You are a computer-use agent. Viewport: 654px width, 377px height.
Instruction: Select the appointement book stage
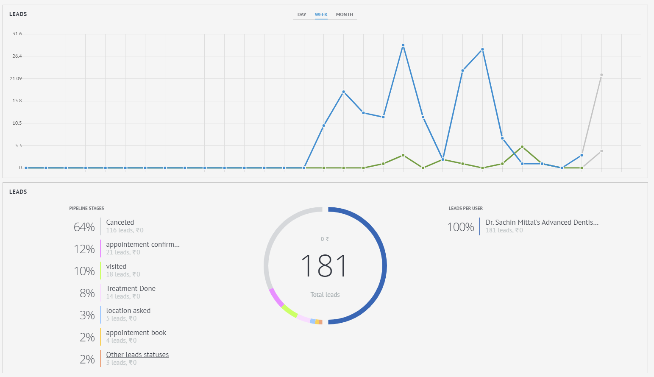(x=136, y=332)
